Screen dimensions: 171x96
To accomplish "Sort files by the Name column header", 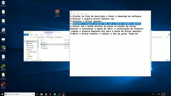I will pos(42,40).
